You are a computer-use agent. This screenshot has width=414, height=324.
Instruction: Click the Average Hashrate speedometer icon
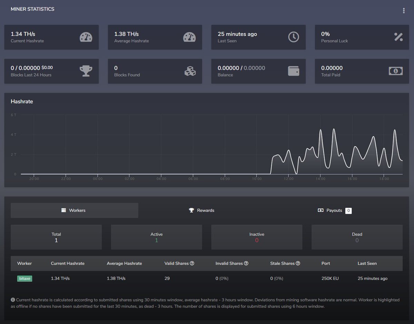(x=189, y=37)
